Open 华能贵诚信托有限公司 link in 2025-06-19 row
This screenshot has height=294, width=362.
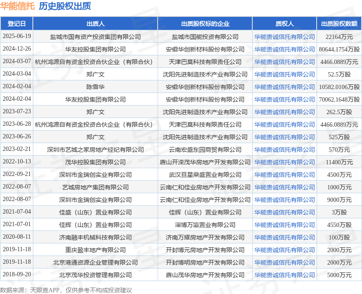coord(284,37)
